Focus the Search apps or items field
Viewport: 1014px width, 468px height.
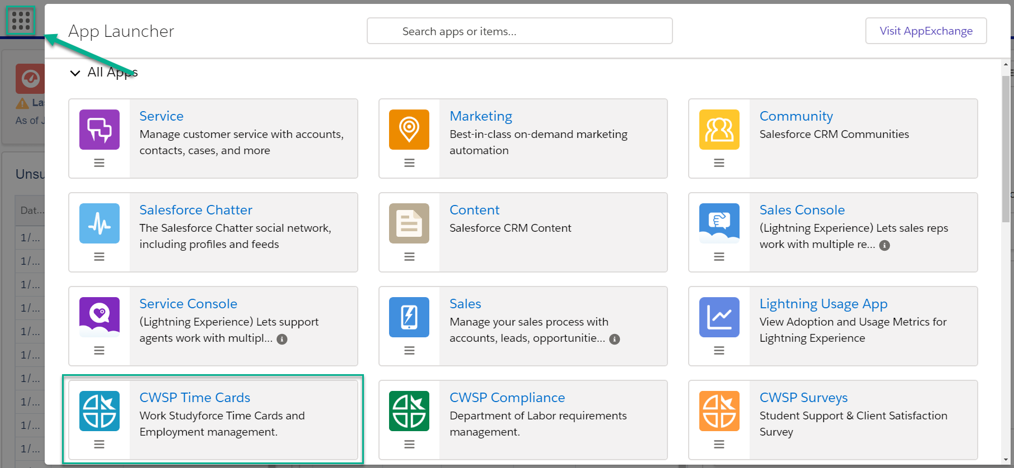(x=519, y=31)
